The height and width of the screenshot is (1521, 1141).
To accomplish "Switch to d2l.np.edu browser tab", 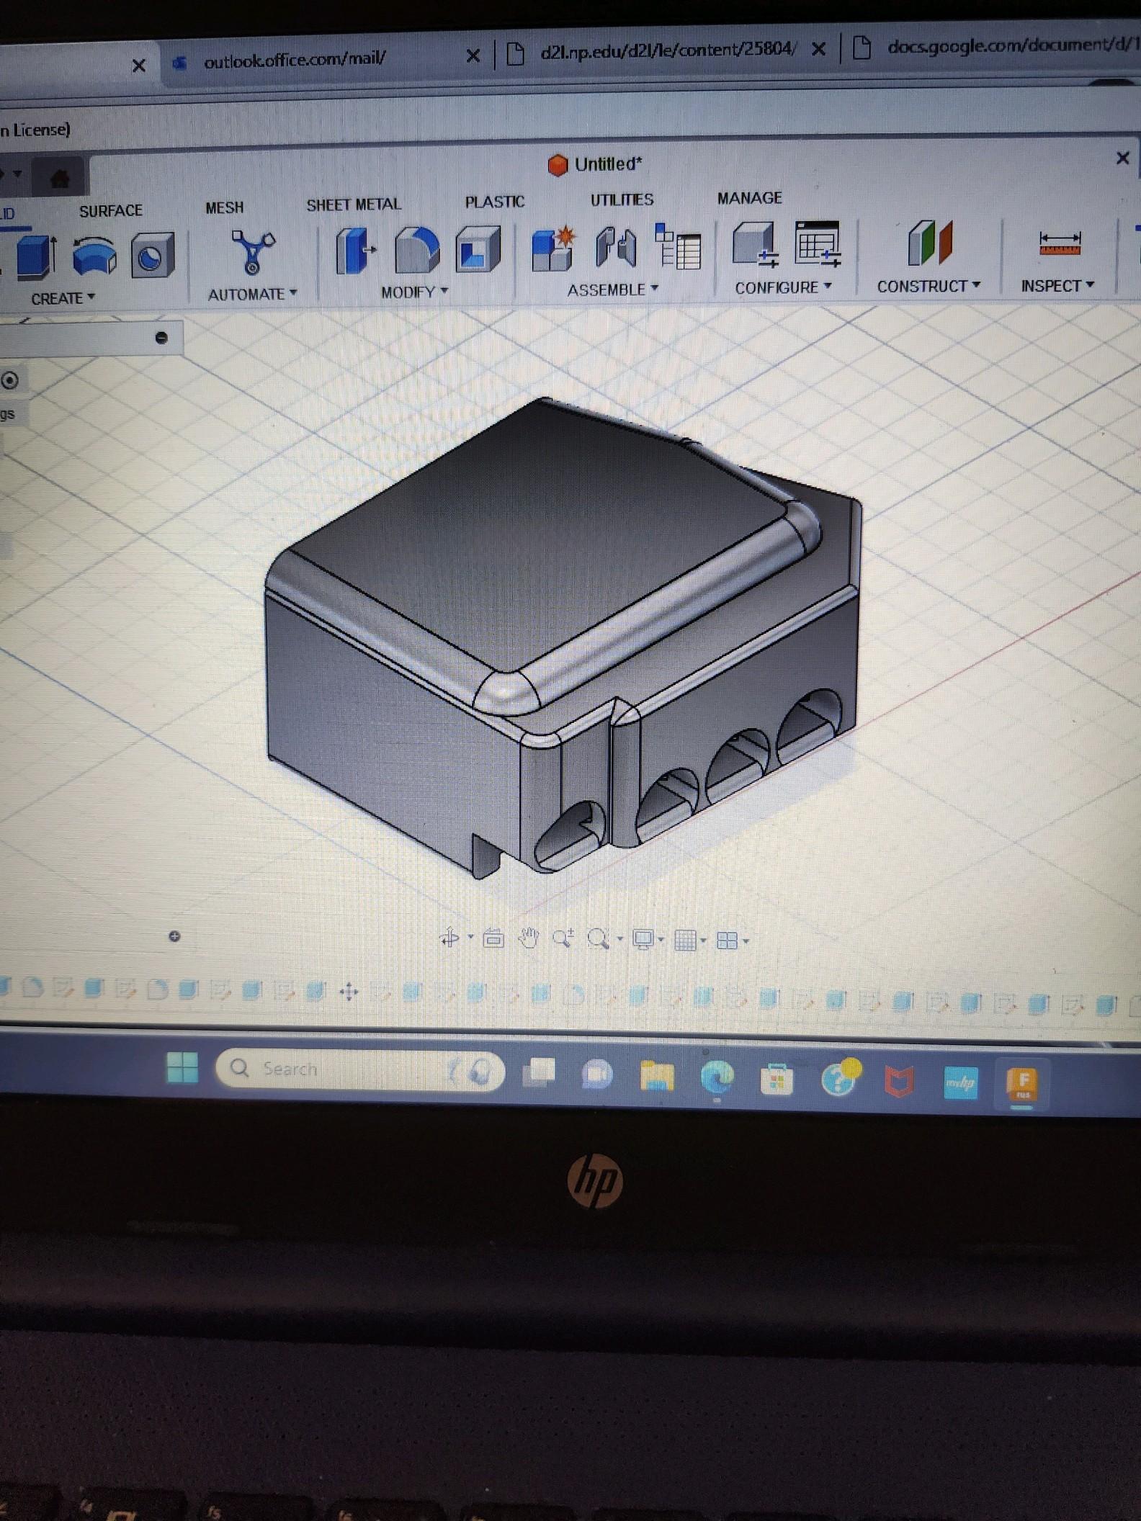I will pyautogui.click(x=668, y=50).
